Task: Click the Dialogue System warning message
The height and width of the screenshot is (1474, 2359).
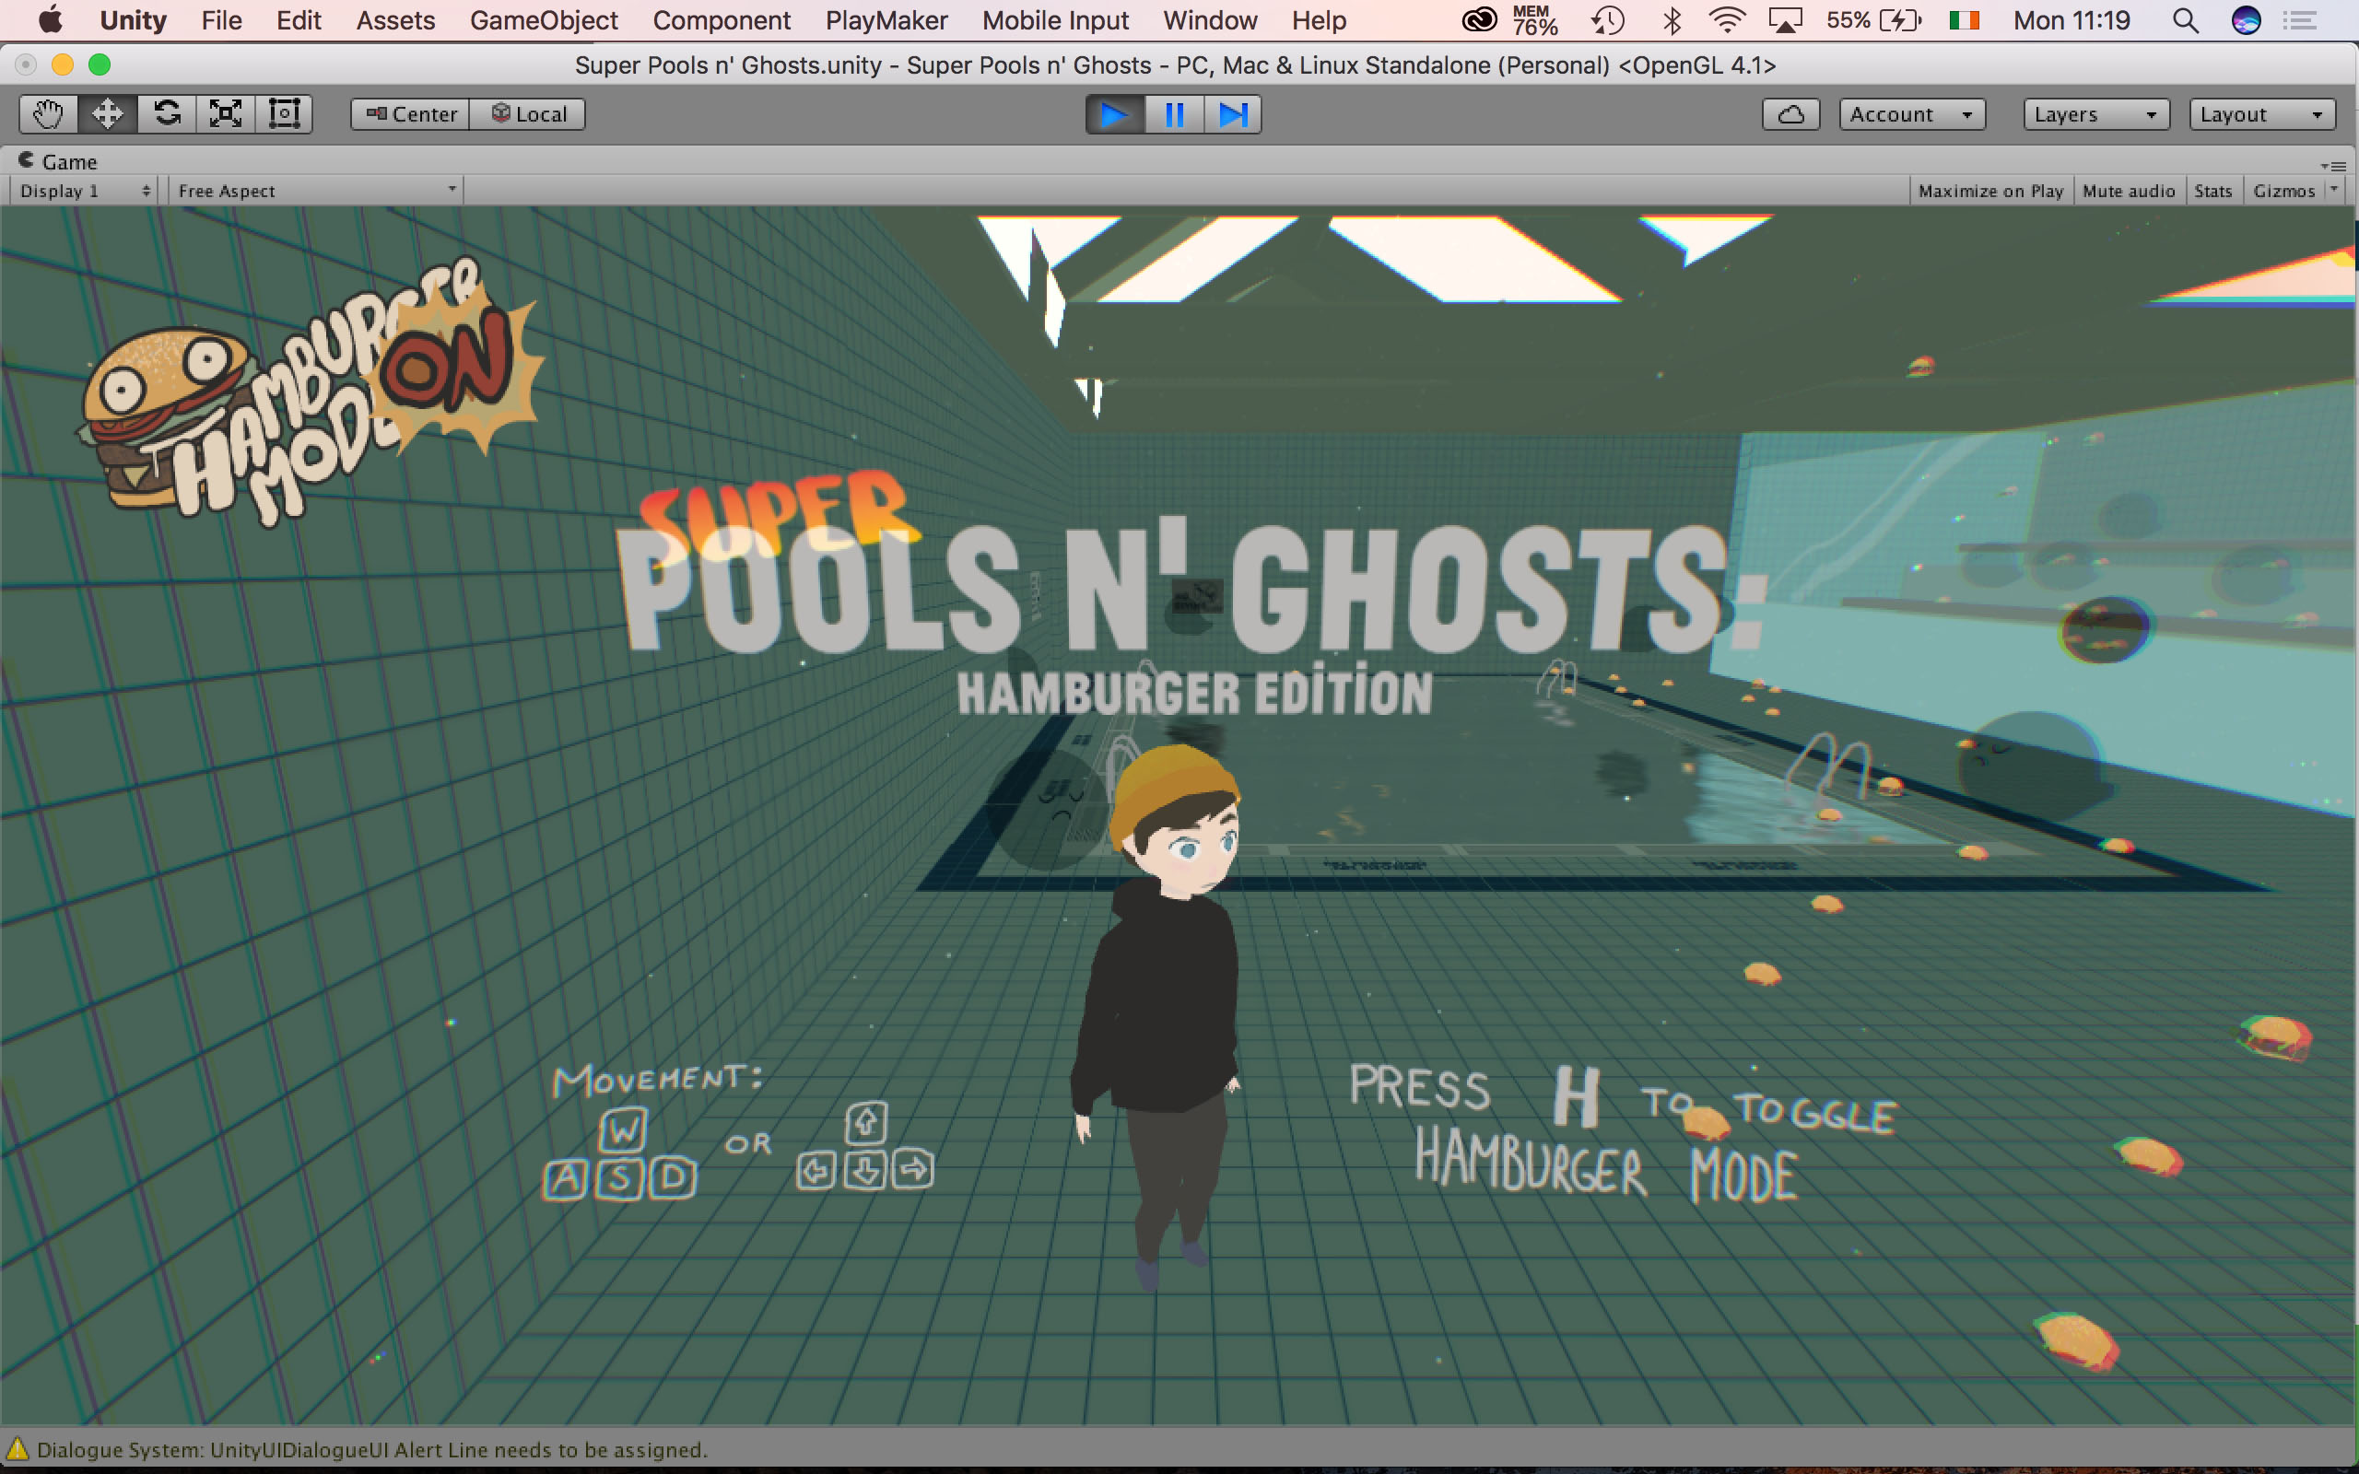Action: click(x=370, y=1450)
